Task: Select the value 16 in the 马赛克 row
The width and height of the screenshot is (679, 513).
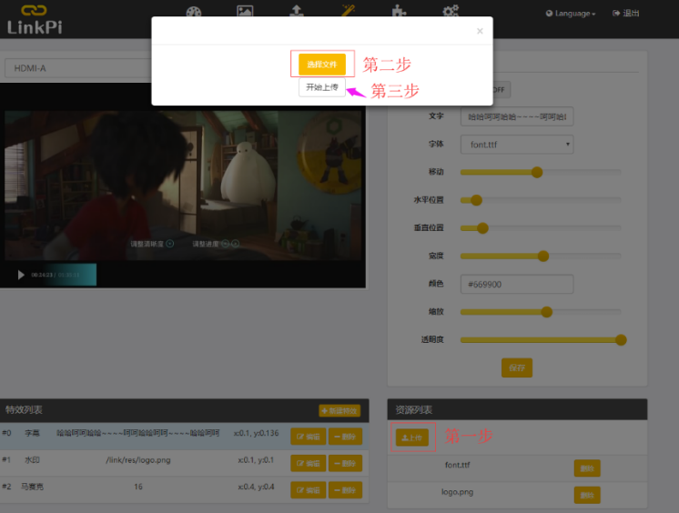Action: click(138, 487)
